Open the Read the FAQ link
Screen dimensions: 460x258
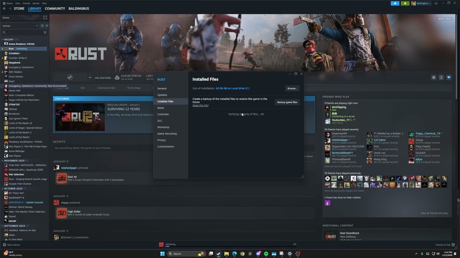201,105
